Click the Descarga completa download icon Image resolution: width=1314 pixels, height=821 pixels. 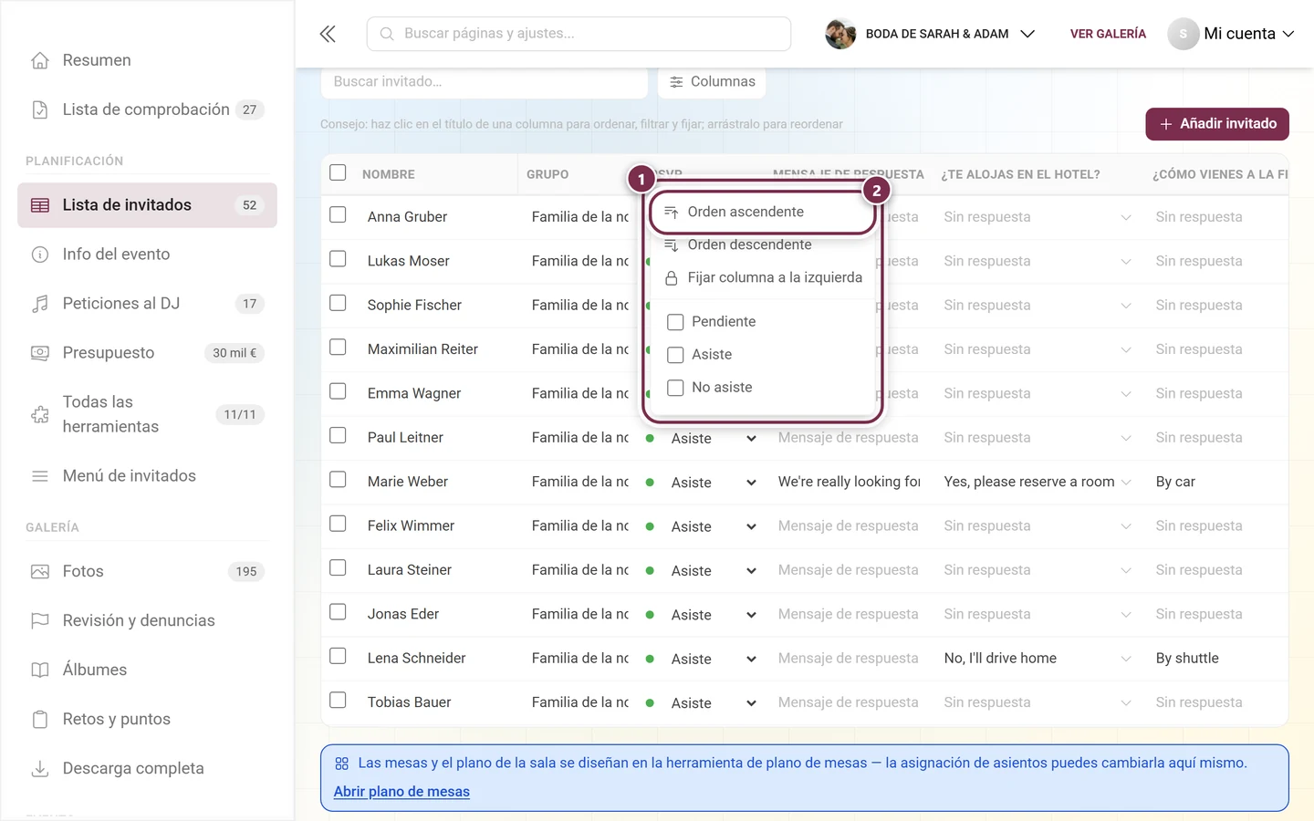(x=40, y=769)
